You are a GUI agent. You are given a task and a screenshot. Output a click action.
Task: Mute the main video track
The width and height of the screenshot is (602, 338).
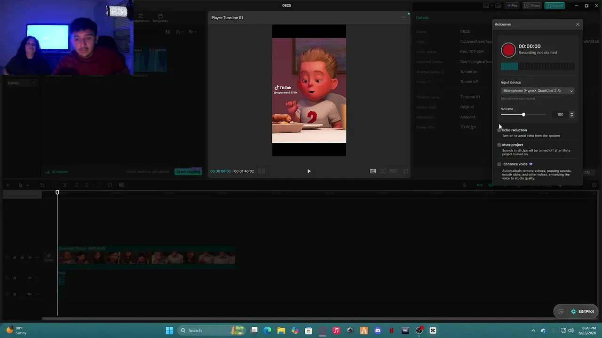pos(30,258)
